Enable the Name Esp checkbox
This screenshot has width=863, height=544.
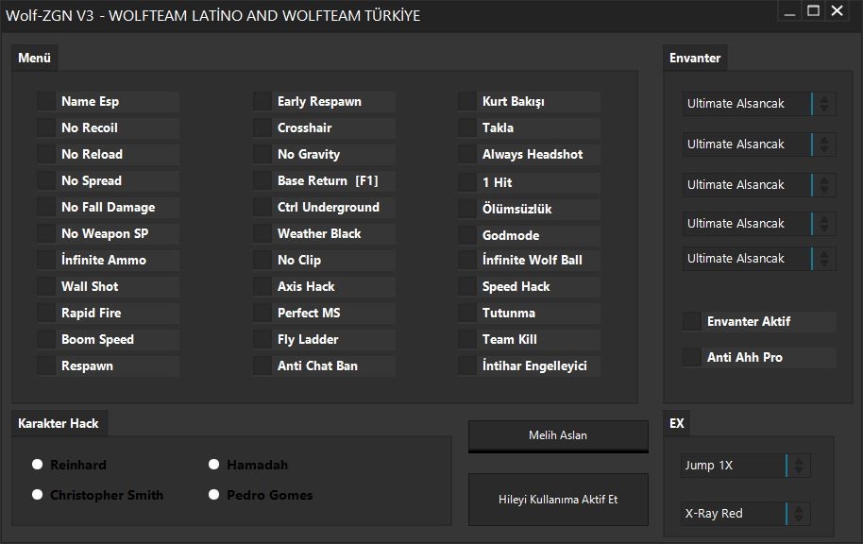tap(46, 101)
